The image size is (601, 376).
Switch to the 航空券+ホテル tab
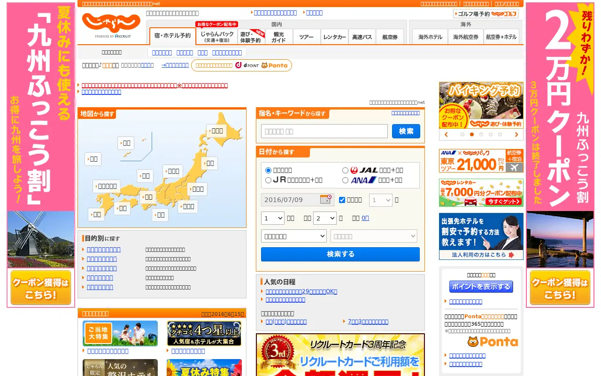coord(501,37)
